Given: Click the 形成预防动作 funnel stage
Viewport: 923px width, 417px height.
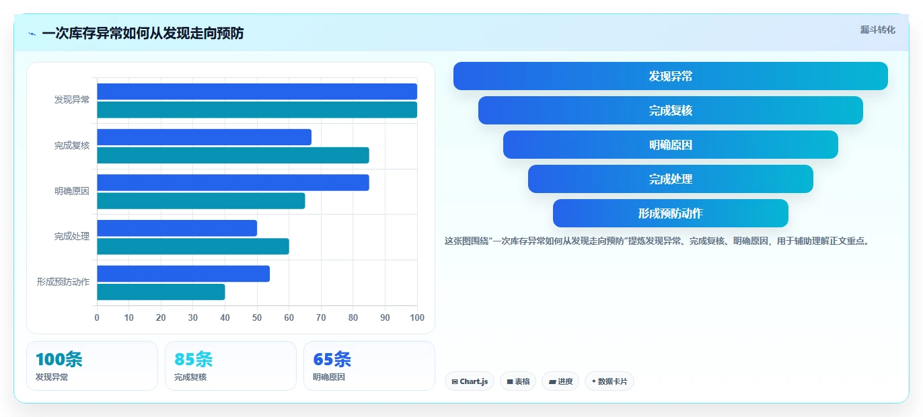Looking at the screenshot, I should (671, 213).
